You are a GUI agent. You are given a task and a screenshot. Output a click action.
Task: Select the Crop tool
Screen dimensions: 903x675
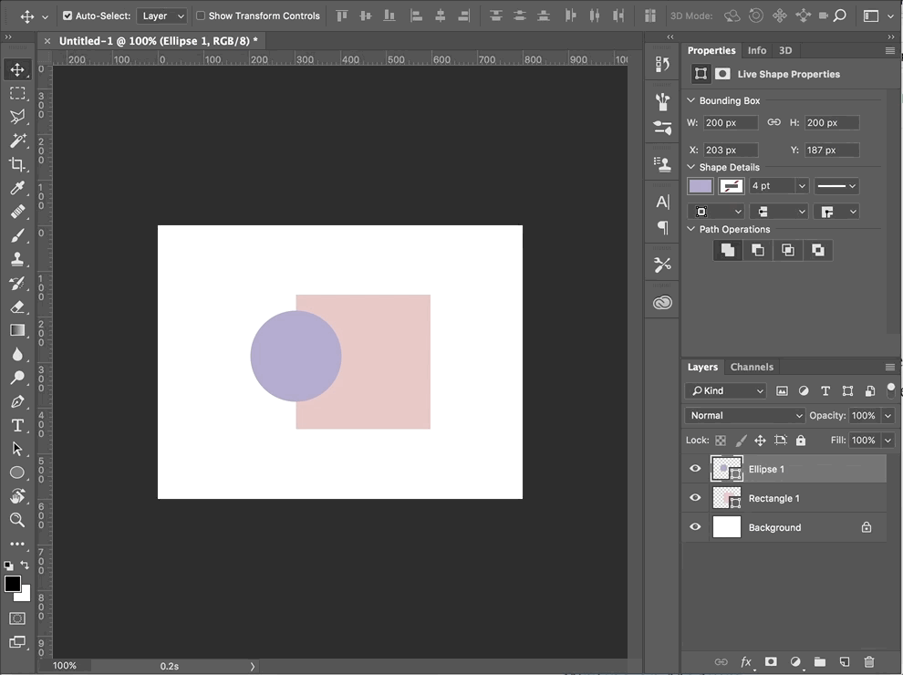(x=17, y=164)
